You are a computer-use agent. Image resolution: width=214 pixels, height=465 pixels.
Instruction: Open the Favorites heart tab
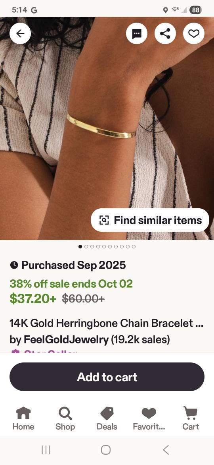149,418
